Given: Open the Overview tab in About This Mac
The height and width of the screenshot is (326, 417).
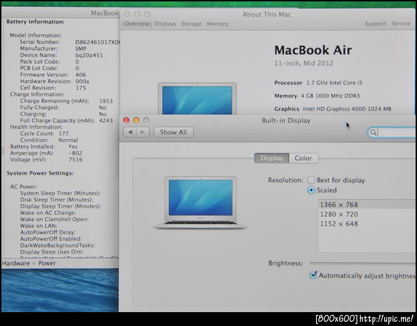Looking at the screenshot, I should click(137, 24).
